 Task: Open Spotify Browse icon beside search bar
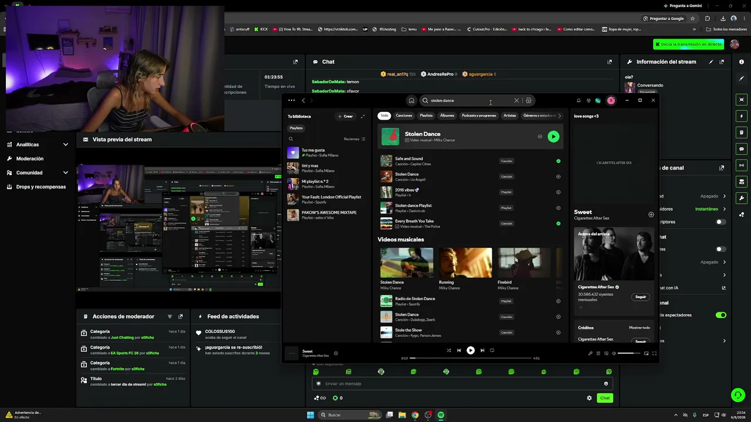point(529,100)
